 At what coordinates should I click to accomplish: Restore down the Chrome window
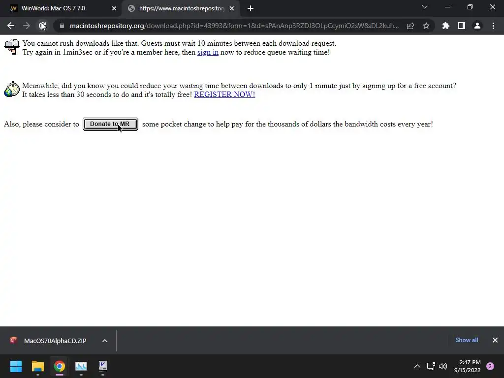470,7
